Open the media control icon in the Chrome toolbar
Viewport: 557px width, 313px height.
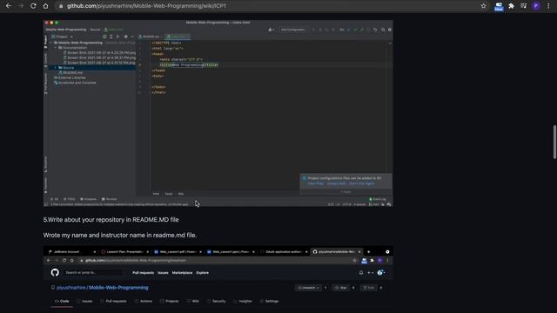tap(524, 6)
